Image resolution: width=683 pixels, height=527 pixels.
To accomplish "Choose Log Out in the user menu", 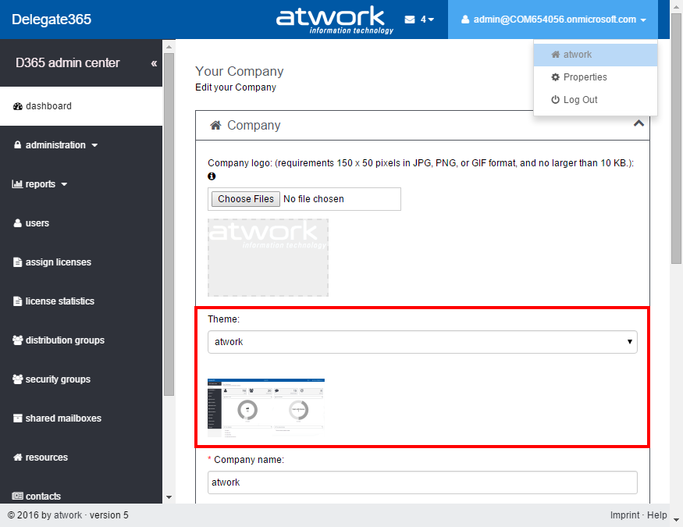I will (x=580, y=100).
